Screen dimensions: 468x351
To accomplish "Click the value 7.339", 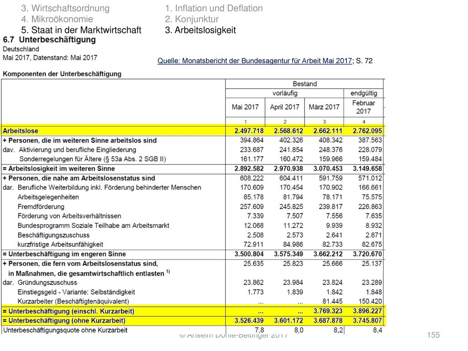I will click(255, 216).
